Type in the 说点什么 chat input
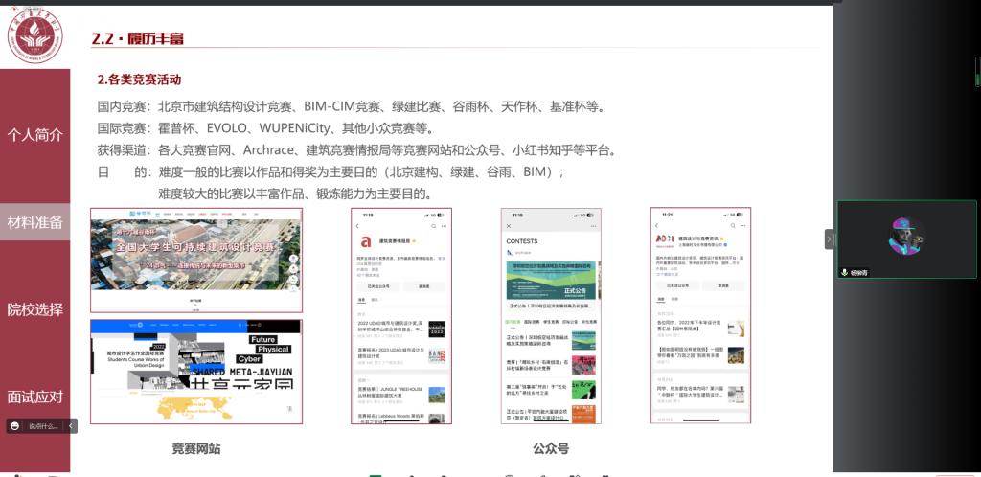This screenshot has height=477, width=981. tap(43, 426)
